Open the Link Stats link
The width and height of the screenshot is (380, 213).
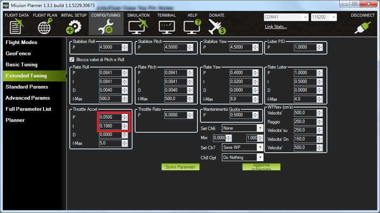pos(276,27)
